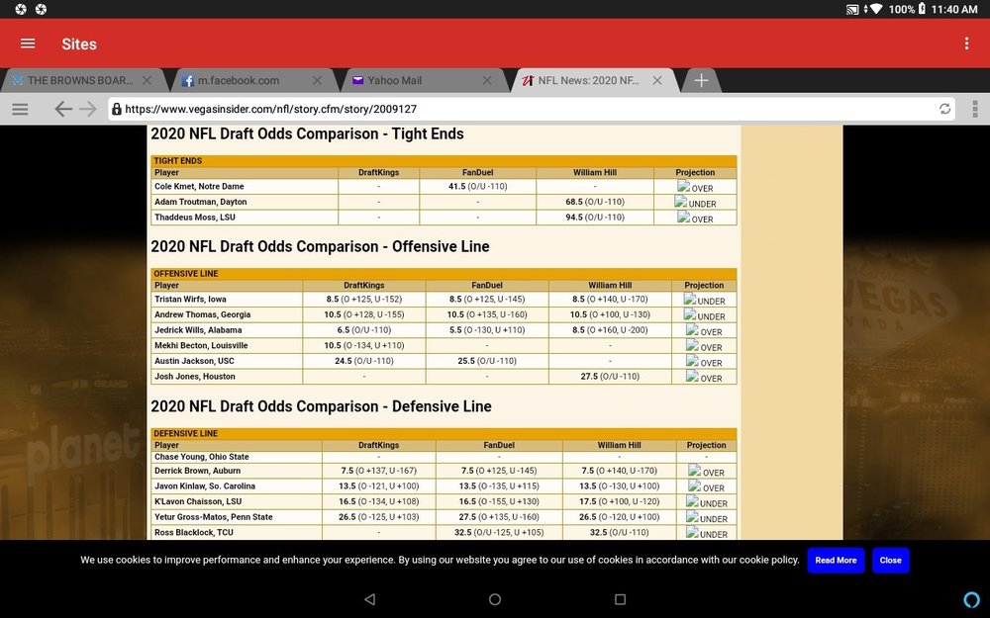Select Yetur Gross-Matos, Penn State name
The width and height of the screenshot is (990, 618).
click(214, 517)
